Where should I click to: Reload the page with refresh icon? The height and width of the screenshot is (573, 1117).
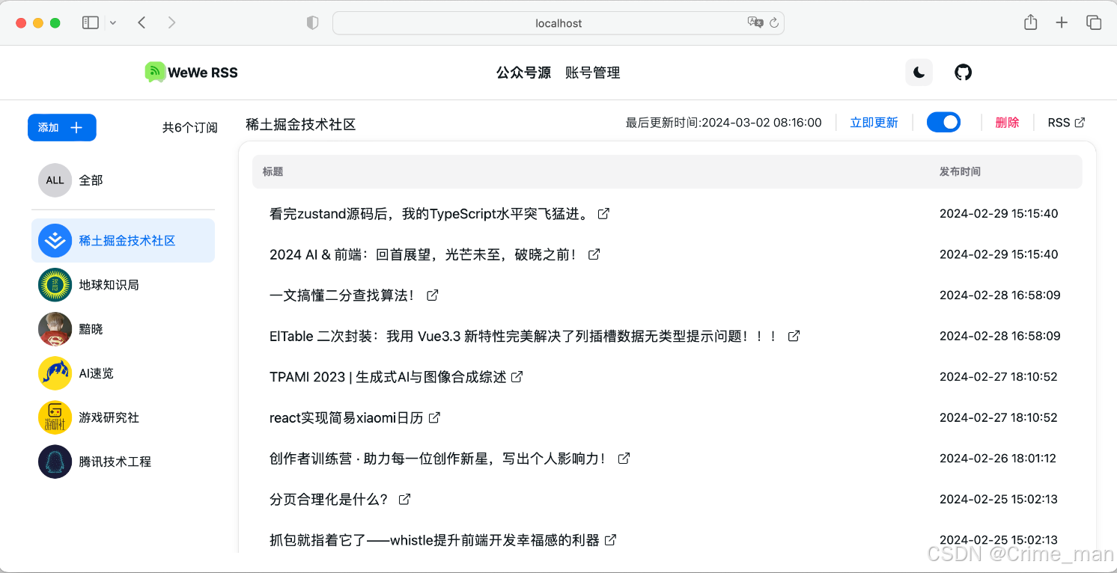[774, 22]
